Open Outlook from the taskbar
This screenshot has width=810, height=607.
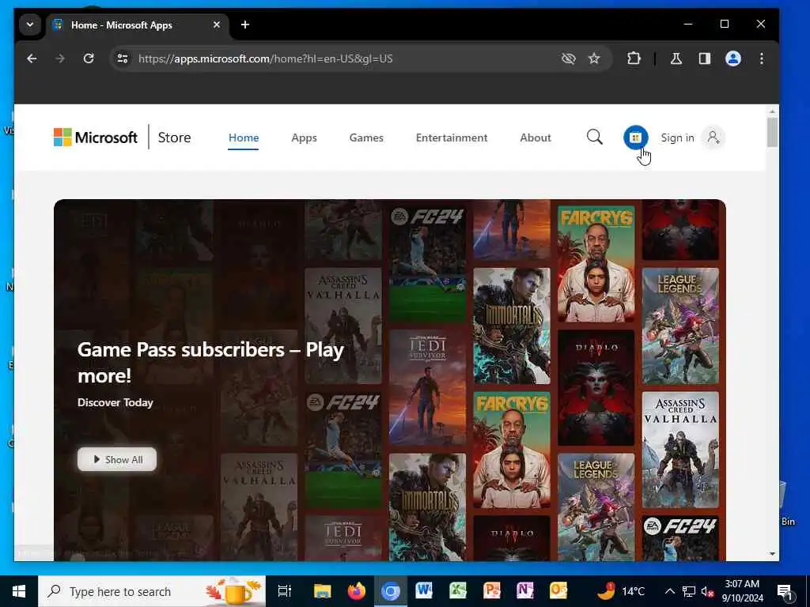[558, 591]
